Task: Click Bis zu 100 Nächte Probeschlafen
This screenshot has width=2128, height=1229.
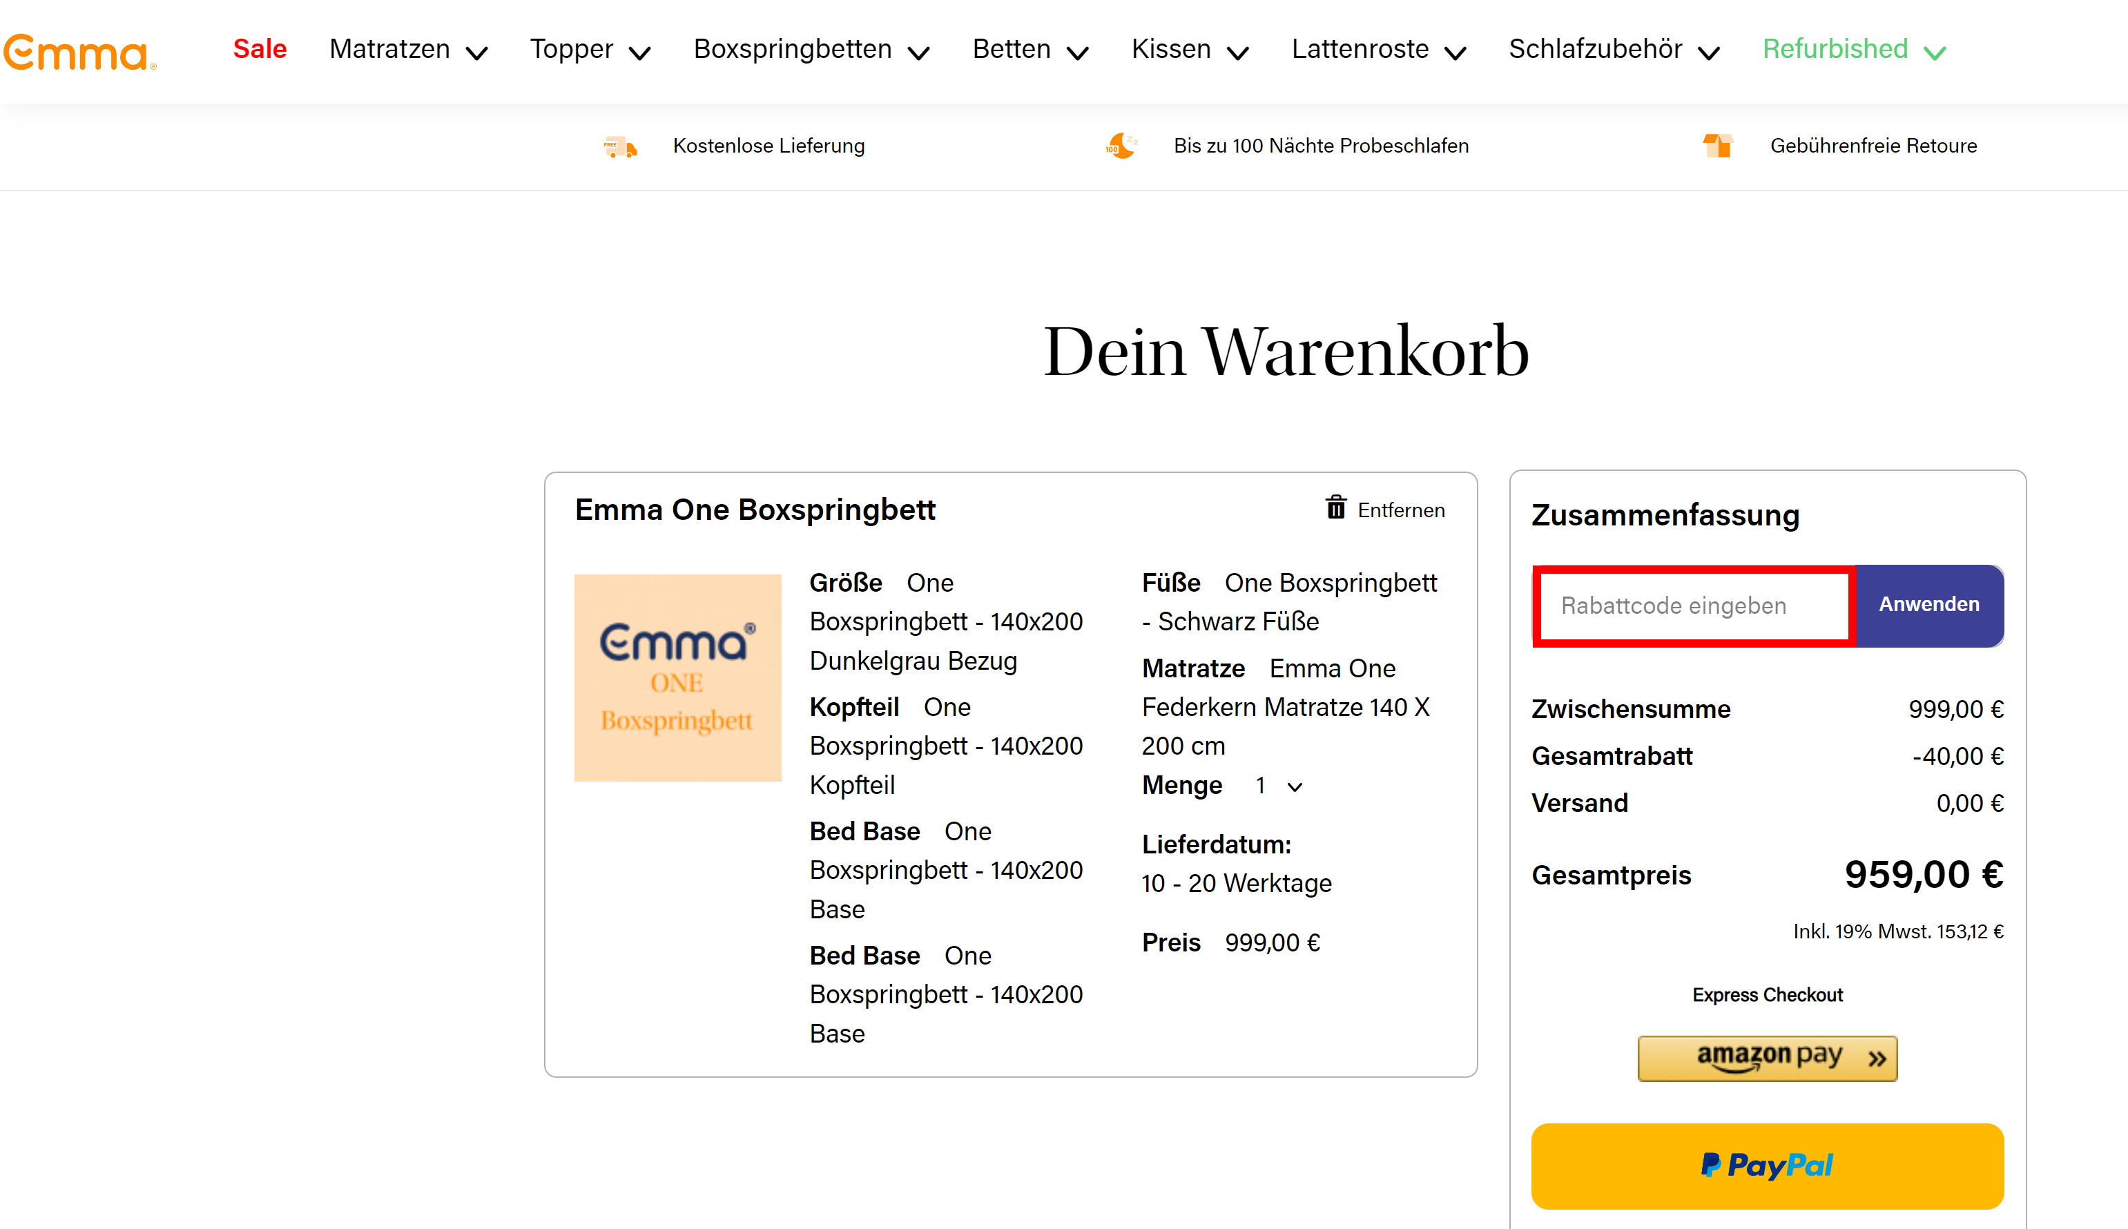Action: (1321, 146)
